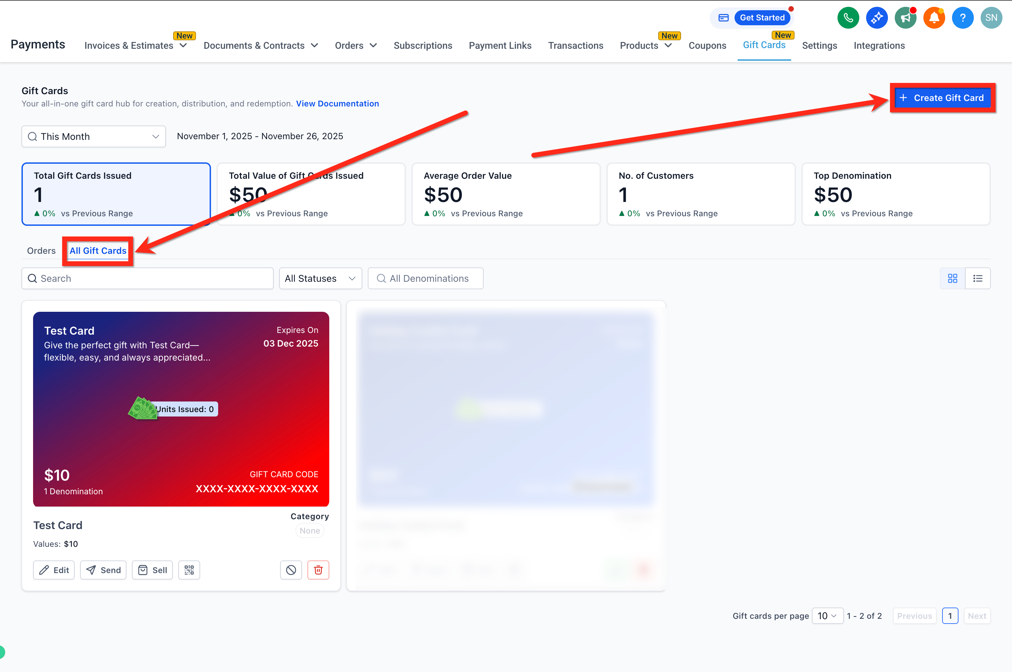The image size is (1012, 672).
Task: Expand Invoices & Estimates menu
Action: 136,45
